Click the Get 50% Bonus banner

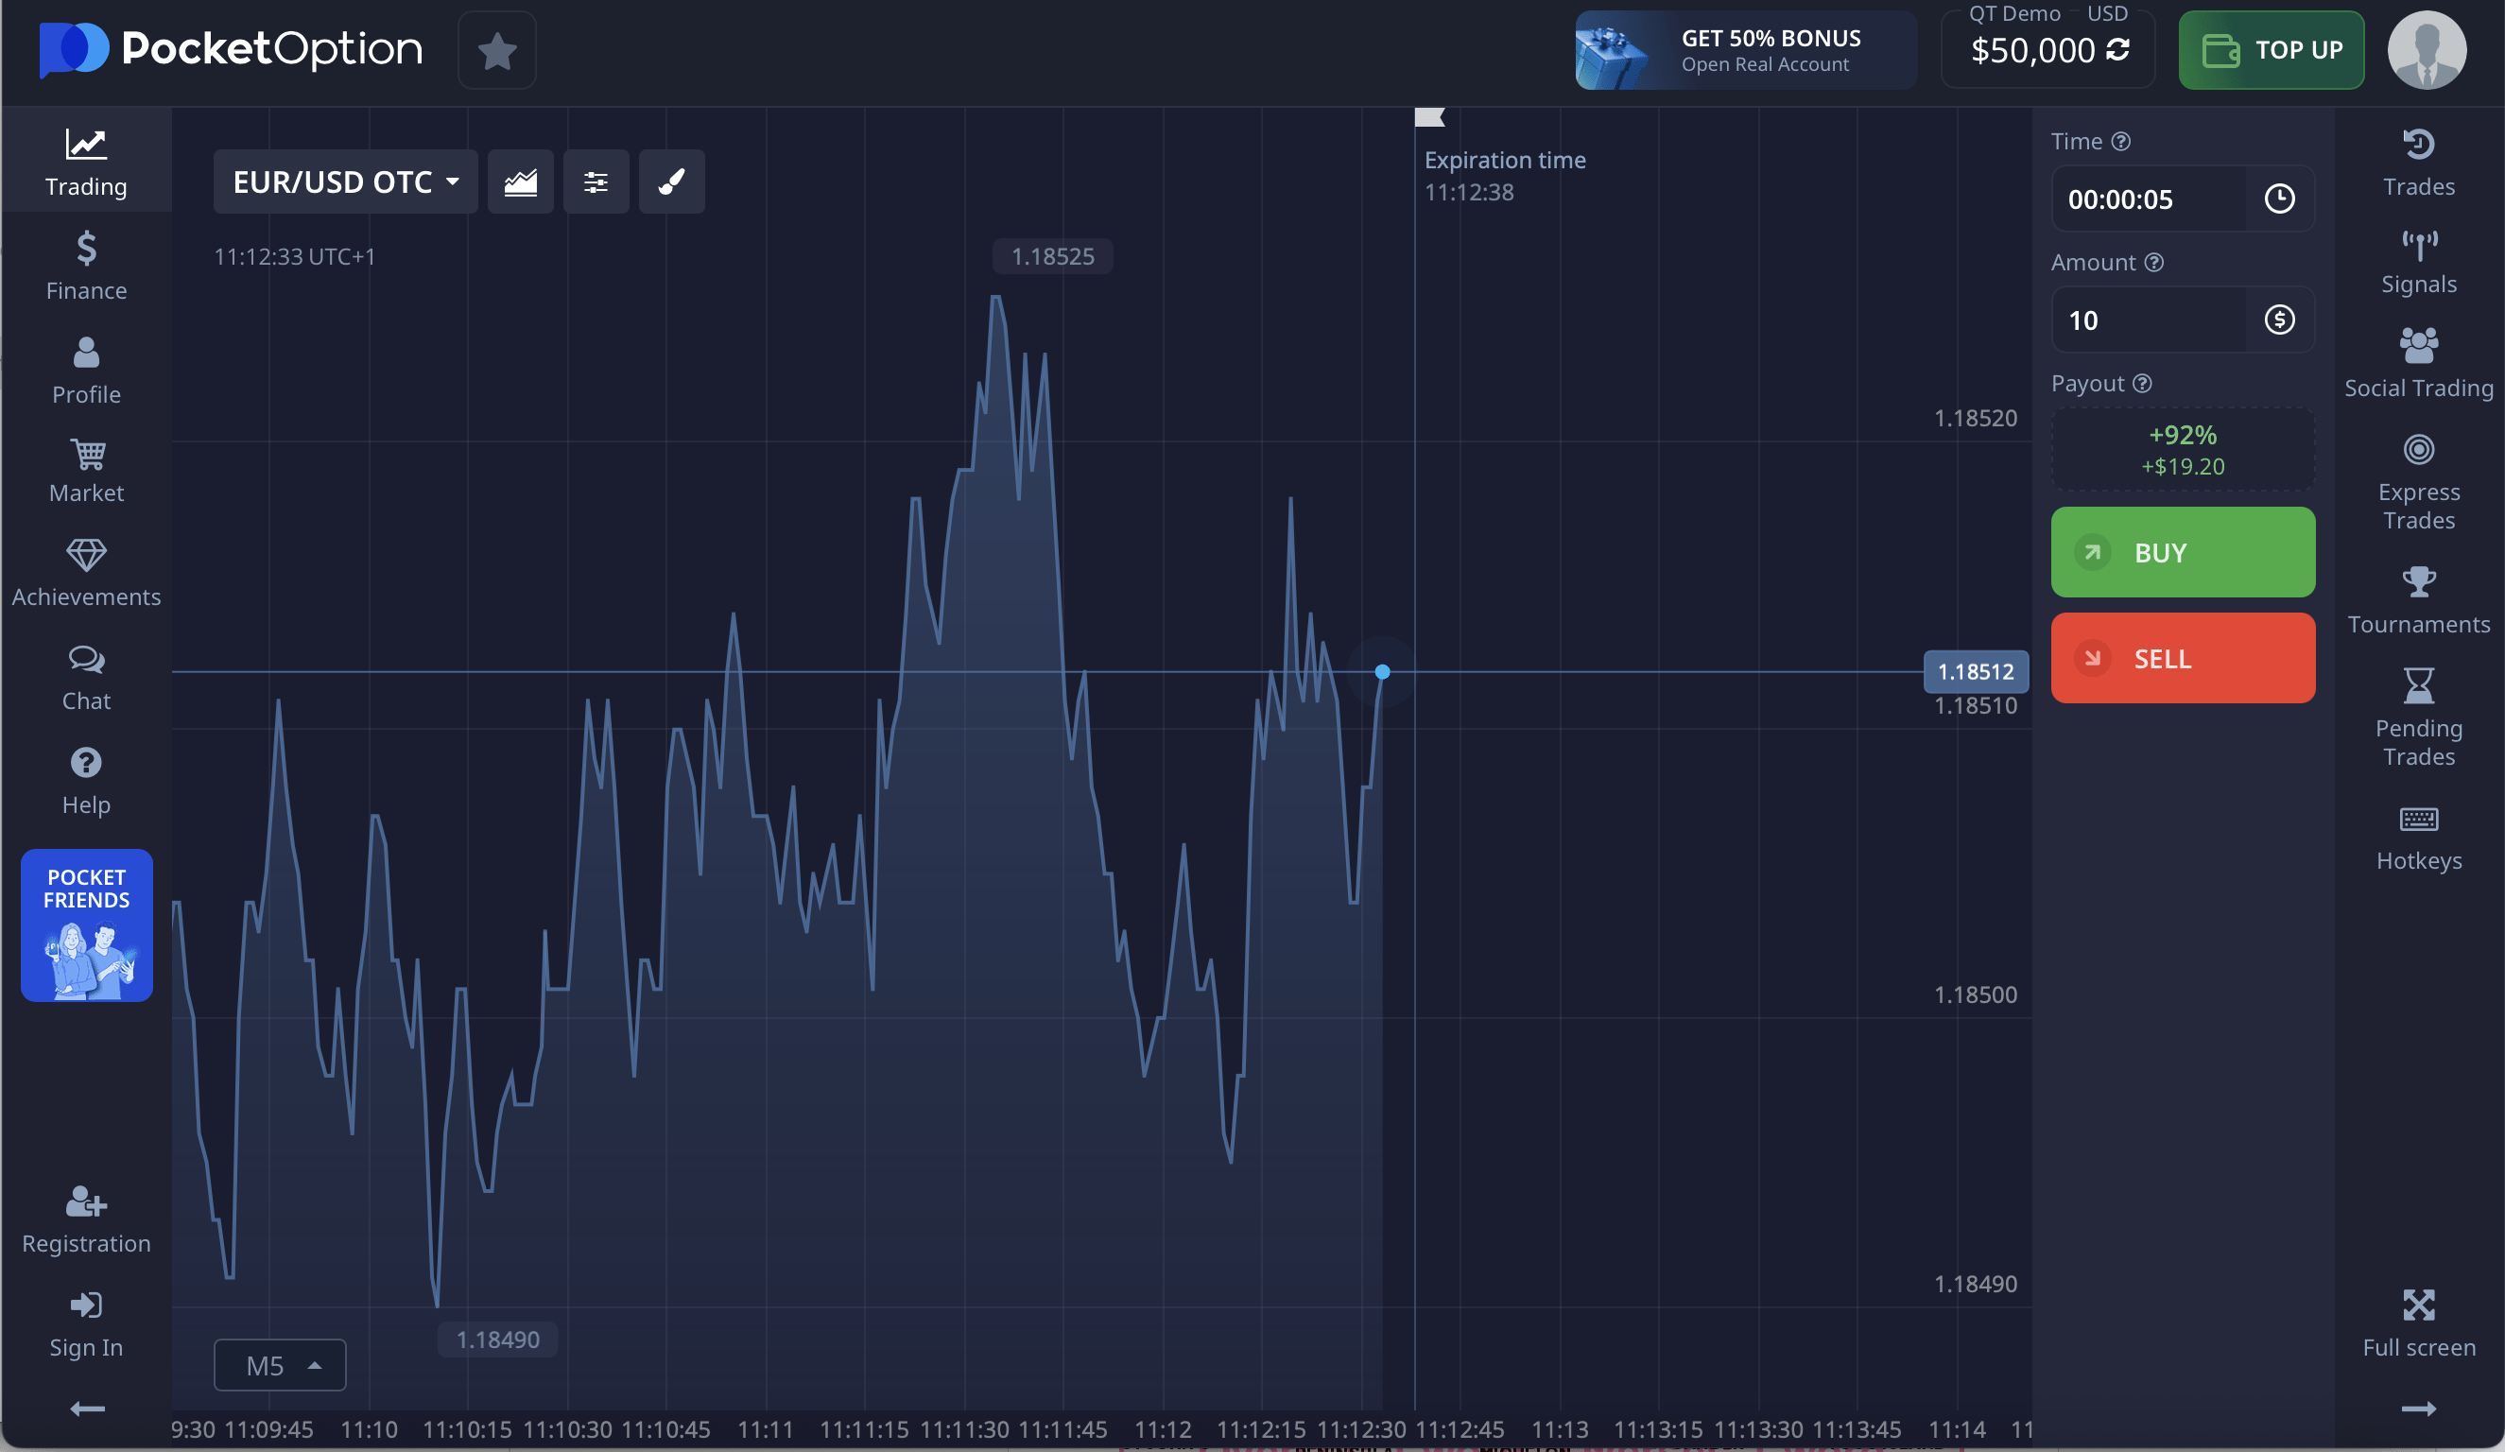[x=1746, y=50]
